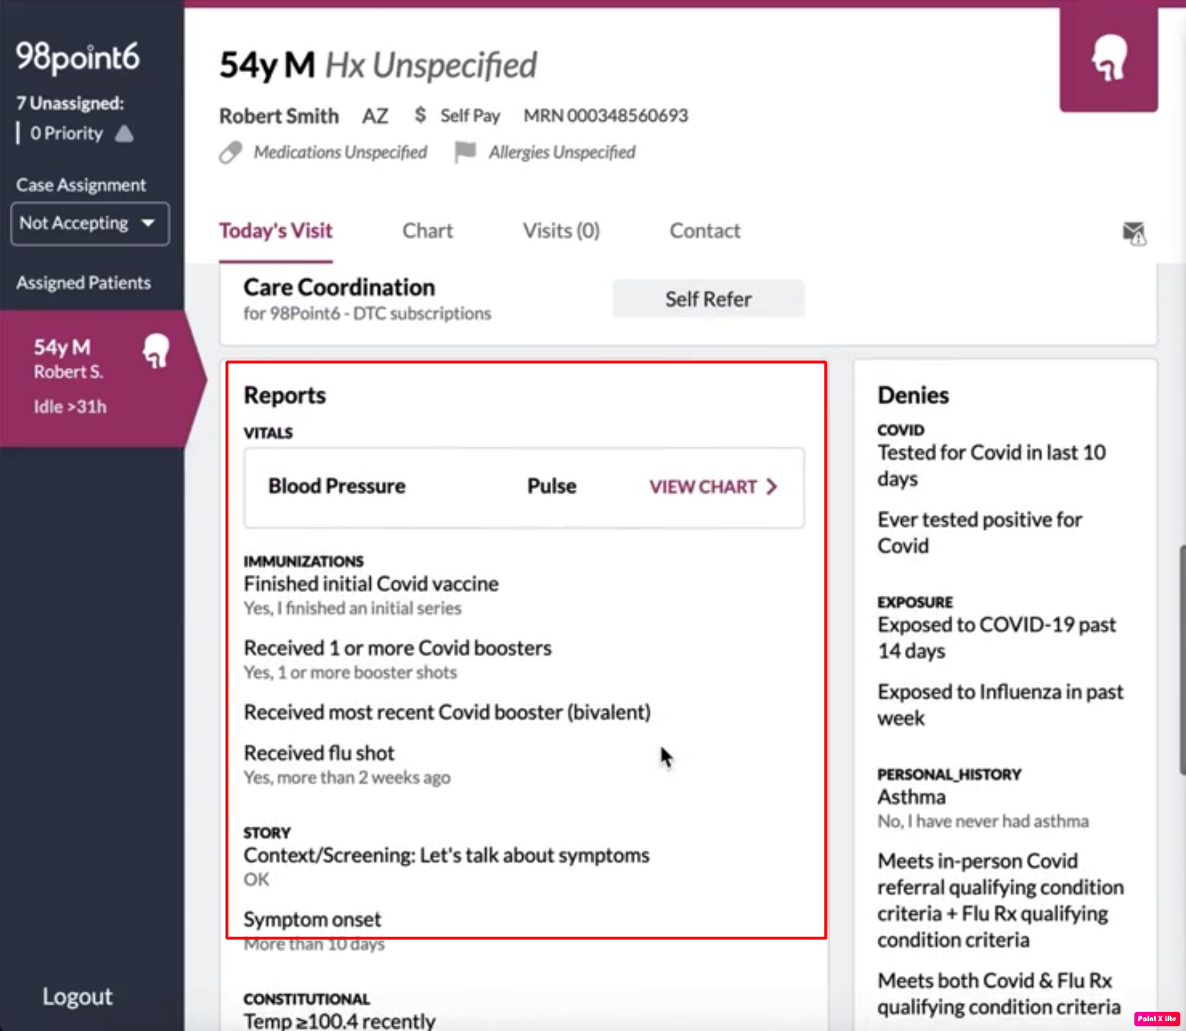Viewport: 1186px width, 1031px height.
Task: Click the dollar sign icon beside Self Pay
Action: click(421, 115)
